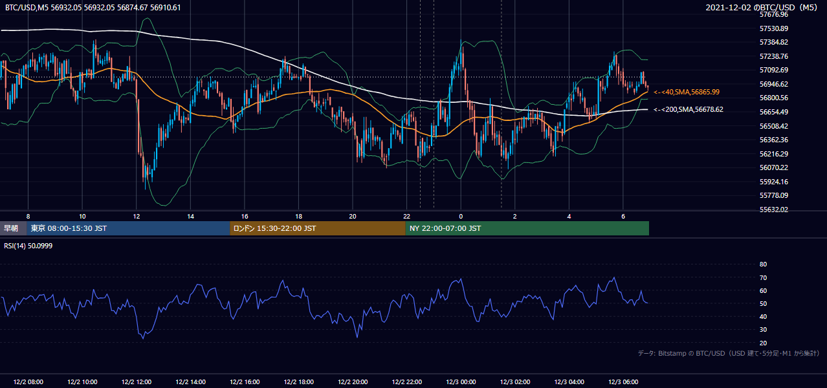
Task: Click the NY 22:00-07:00 JST session bar
Action: tap(527, 228)
